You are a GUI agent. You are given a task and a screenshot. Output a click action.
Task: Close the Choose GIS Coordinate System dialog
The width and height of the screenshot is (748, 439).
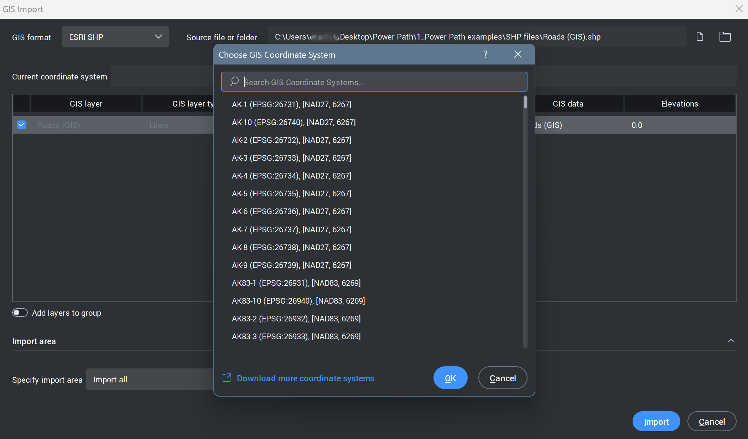tap(518, 54)
